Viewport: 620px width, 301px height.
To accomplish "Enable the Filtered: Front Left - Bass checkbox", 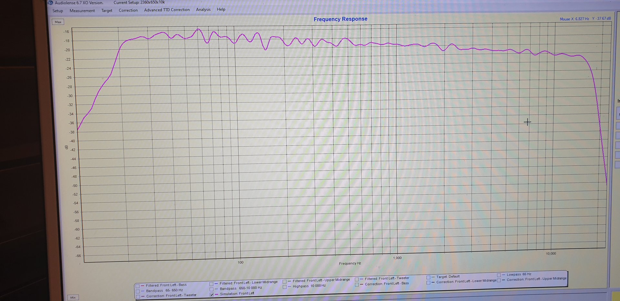I will click(x=138, y=286).
